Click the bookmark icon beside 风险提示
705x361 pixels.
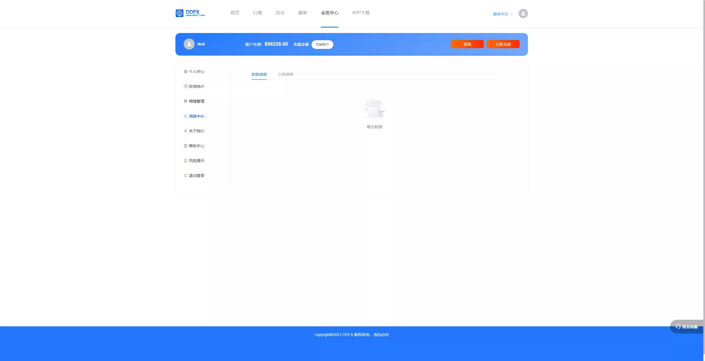(186, 161)
